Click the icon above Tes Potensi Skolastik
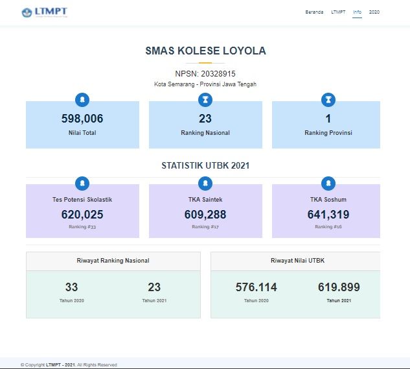Viewport: 410px width, 369px height. (x=82, y=184)
